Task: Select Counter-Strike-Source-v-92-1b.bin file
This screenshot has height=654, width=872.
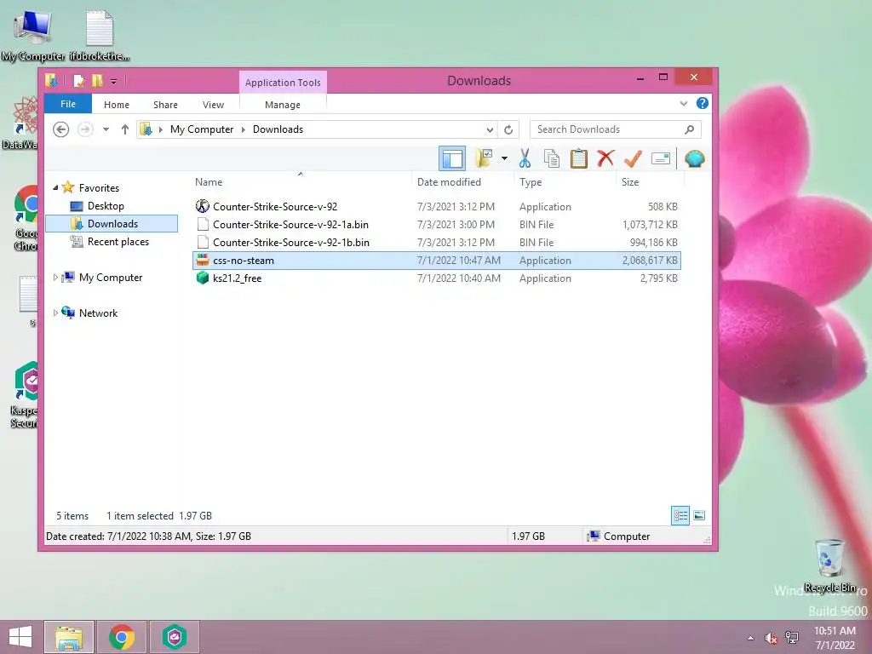Action: (437, 243)
